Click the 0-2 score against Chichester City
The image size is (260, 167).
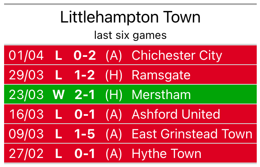(x=85, y=55)
